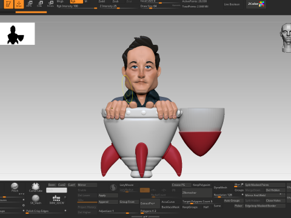Activate the Edit mode button
Screen dimensions: 291x218
[8, 4]
